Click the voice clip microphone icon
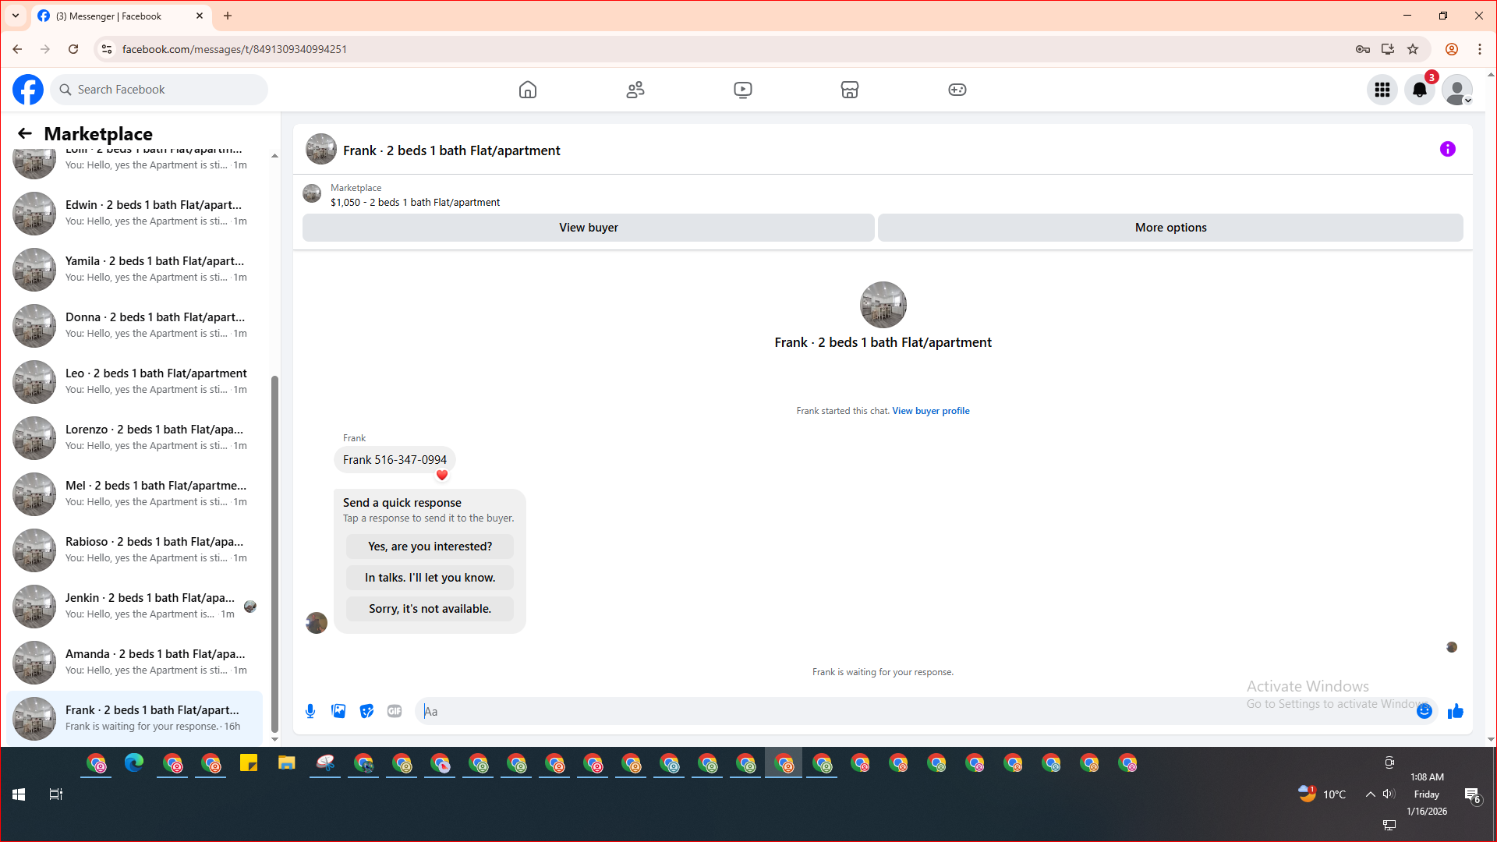The width and height of the screenshot is (1497, 842). (310, 711)
